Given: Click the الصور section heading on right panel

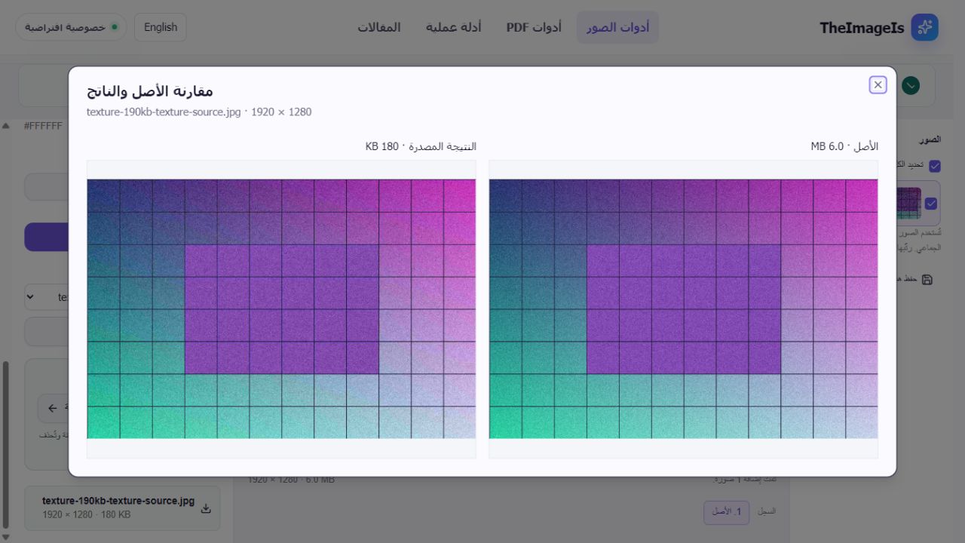Looking at the screenshot, I should tap(930, 140).
